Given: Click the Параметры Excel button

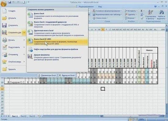Looking at the screenshot, I should pos(47,75).
